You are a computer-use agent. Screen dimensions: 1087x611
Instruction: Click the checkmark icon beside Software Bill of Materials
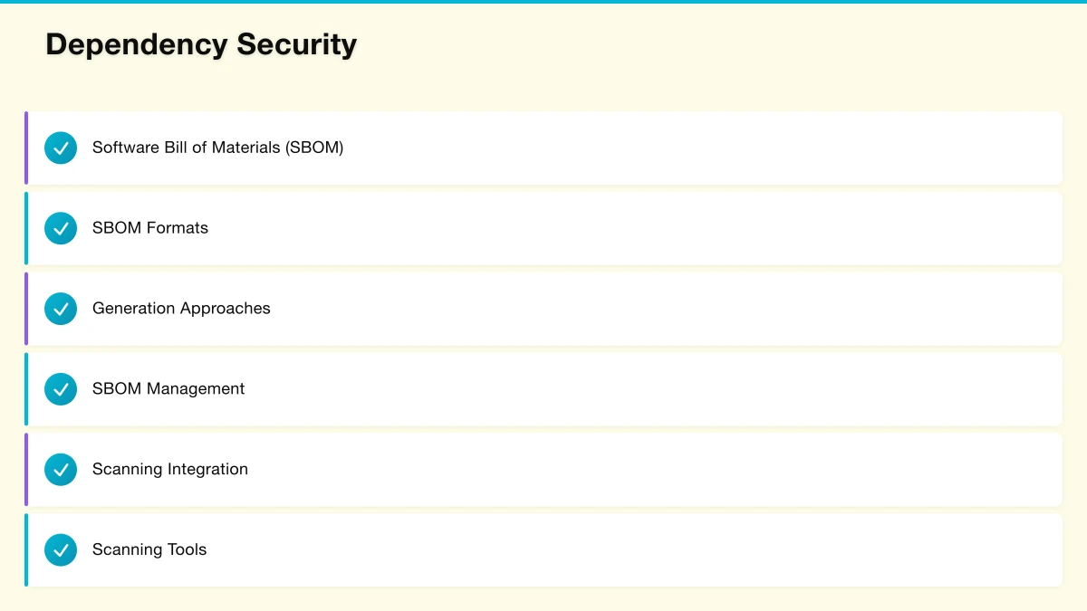61,148
